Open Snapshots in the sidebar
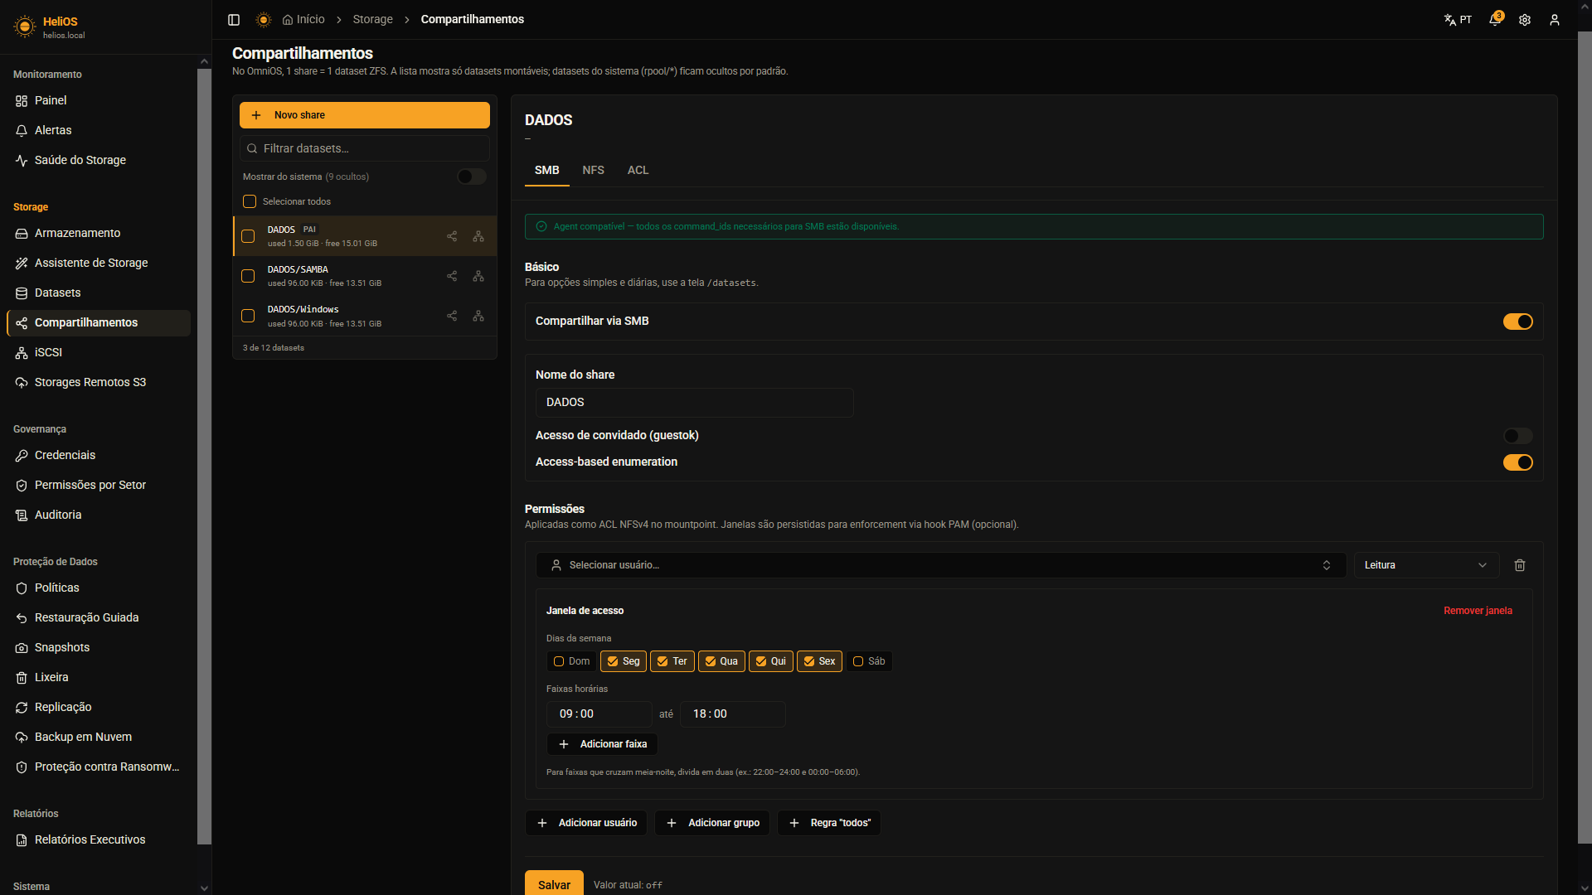The width and height of the screenshot is (1592, 895). 98,647
